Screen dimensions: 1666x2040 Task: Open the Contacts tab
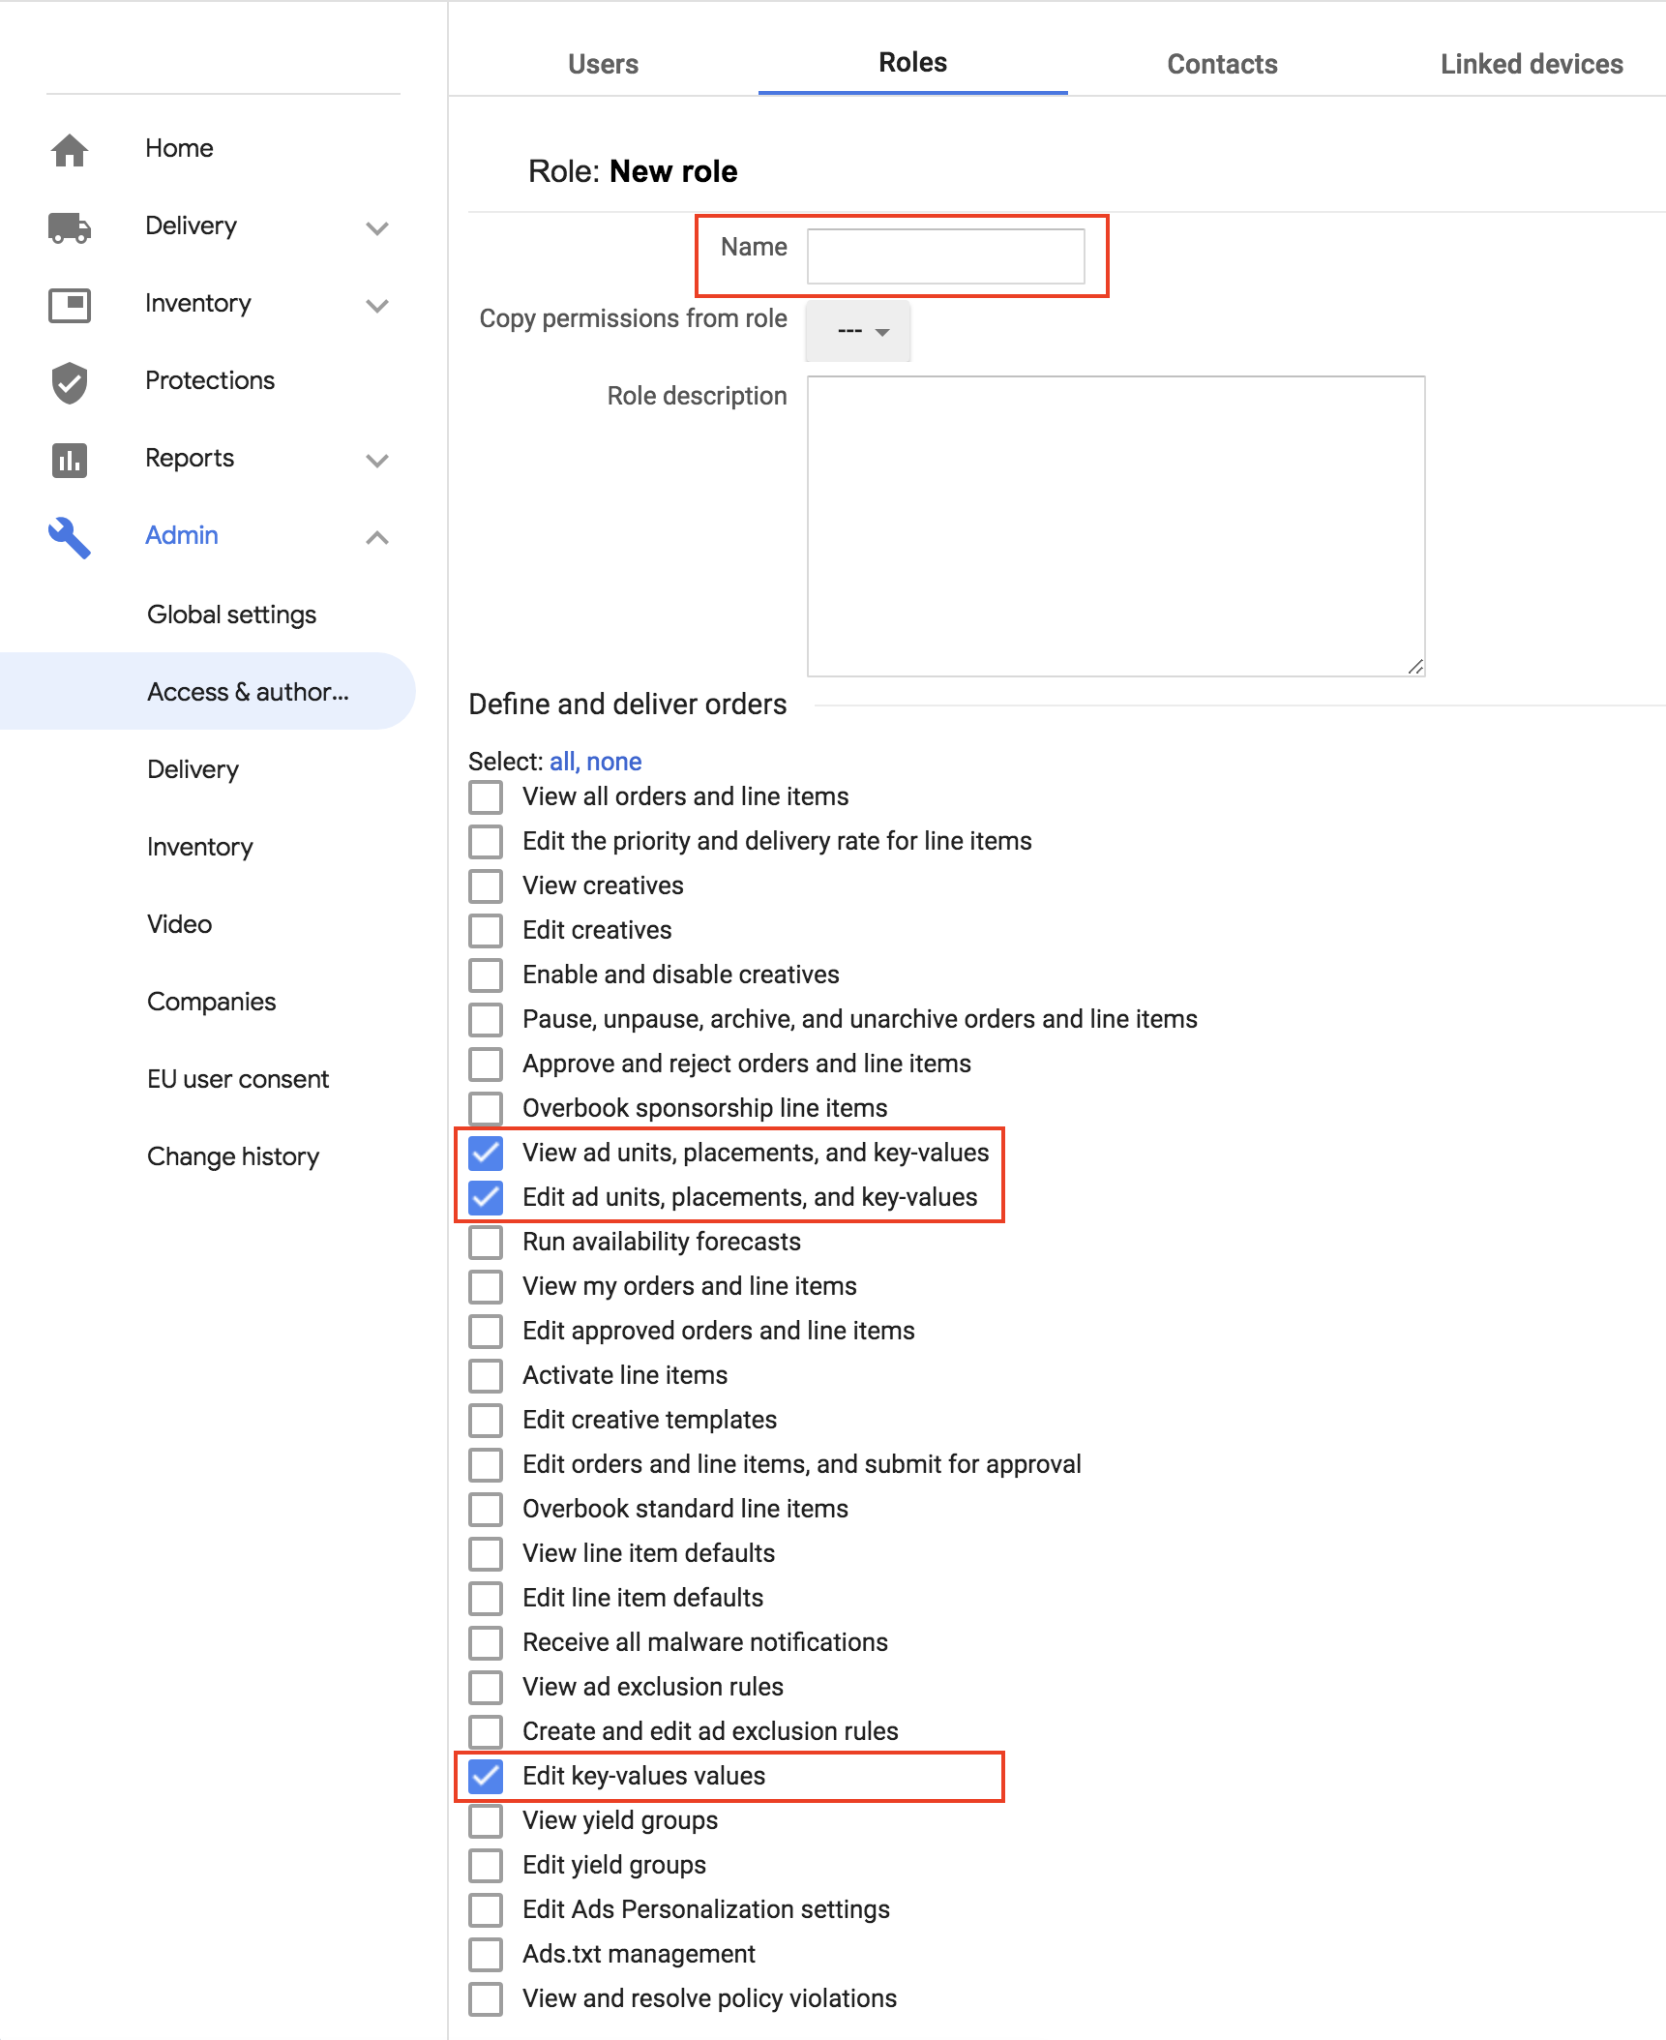pyautogui.click(x=1222, y=64)
